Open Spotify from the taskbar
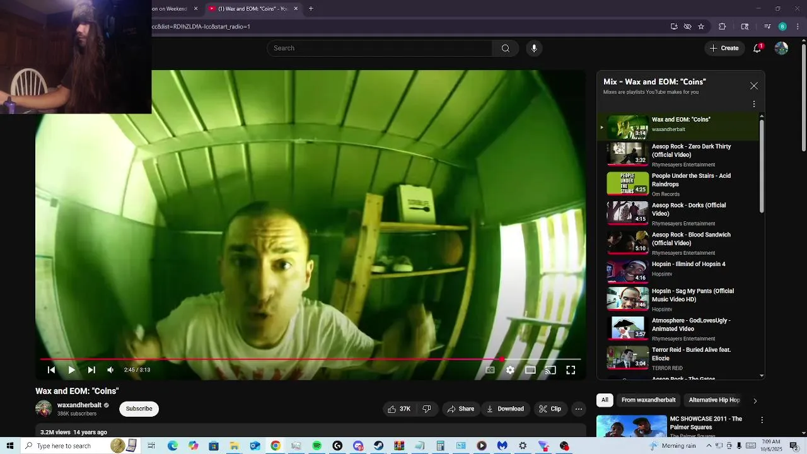This screenshot has height=454, width=807. [x=316, y=446]
